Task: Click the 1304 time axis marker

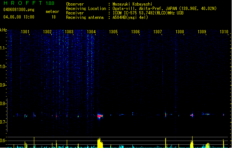Action: (x=91, y=32)
